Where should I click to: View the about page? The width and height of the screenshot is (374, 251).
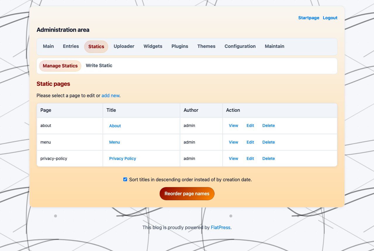point(233,125)
